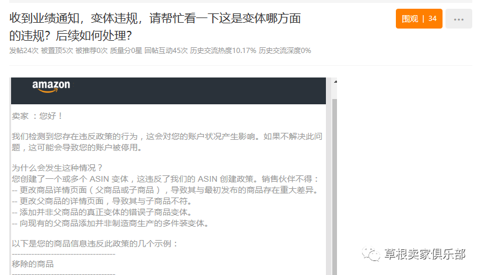Screen dimensions: 481x275
Task: Click the line 我们检测到您存在违反政策的行为
Action: pos(167,142)
